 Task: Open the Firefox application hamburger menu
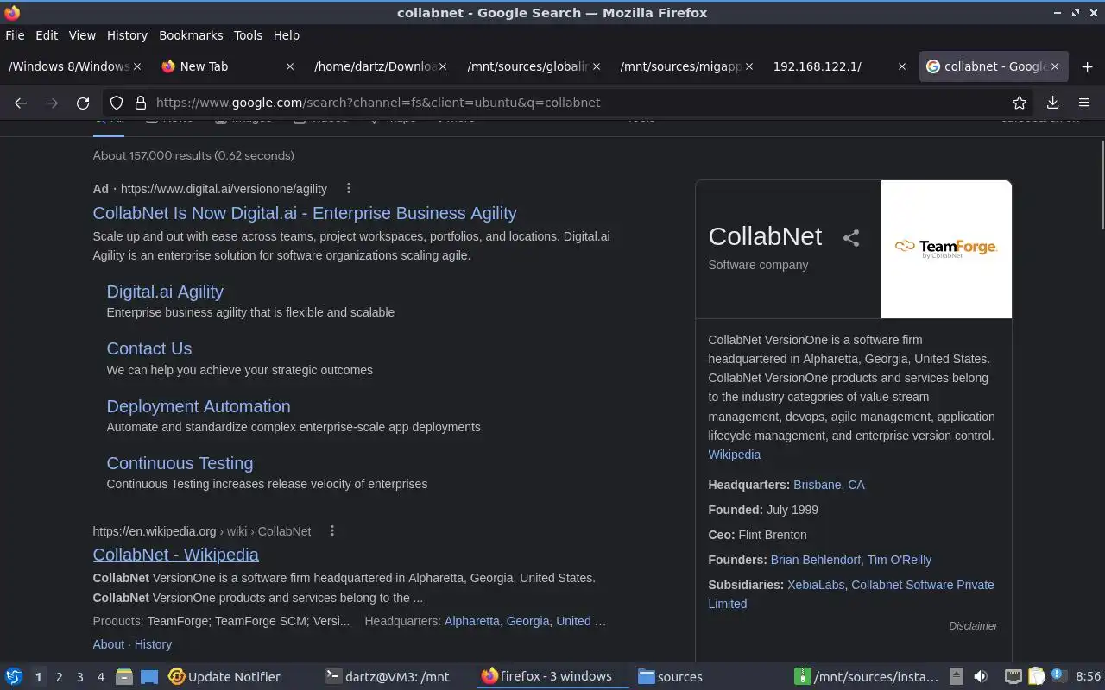(1084, 103)
